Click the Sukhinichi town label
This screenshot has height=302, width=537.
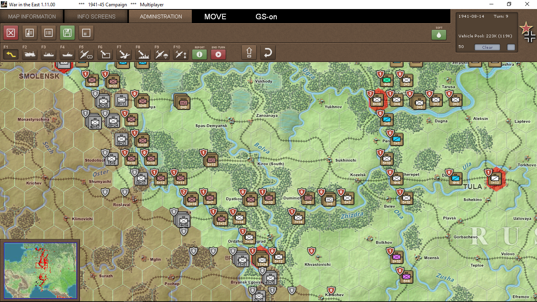(346, 160)
